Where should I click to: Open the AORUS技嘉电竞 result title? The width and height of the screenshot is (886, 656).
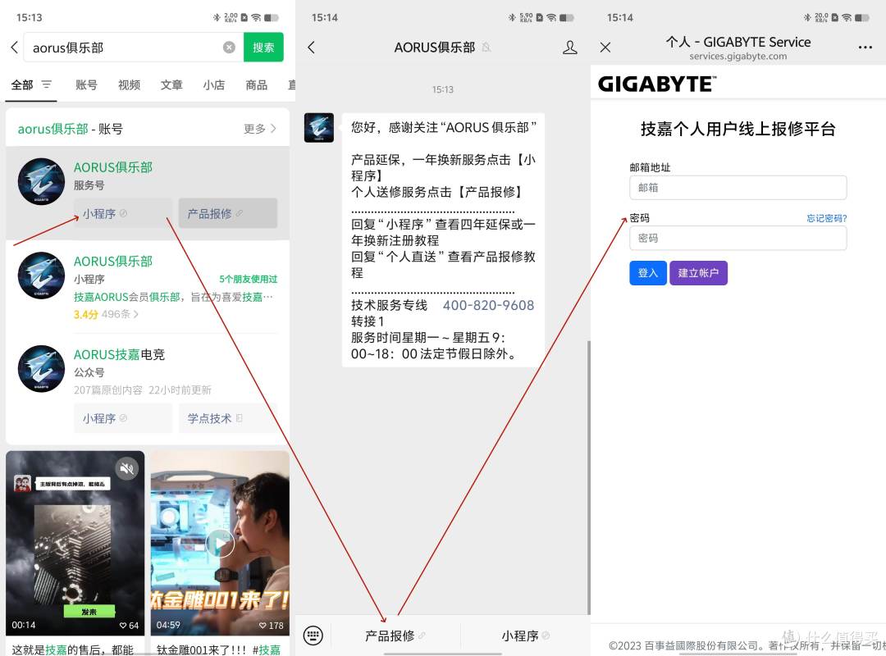pyautogui.click(x=119, y=354)
